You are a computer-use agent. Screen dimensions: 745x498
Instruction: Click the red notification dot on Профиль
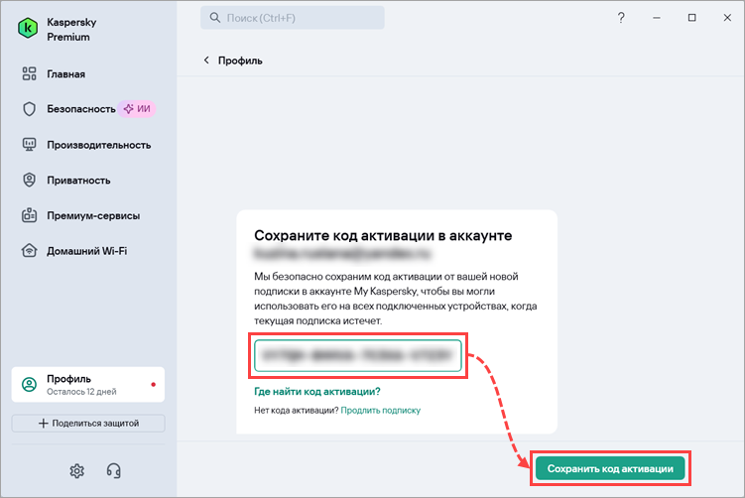pos(153,385)
